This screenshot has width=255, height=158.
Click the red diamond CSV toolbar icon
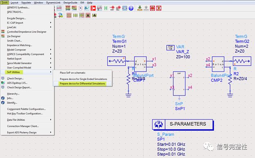coord(112,8)
